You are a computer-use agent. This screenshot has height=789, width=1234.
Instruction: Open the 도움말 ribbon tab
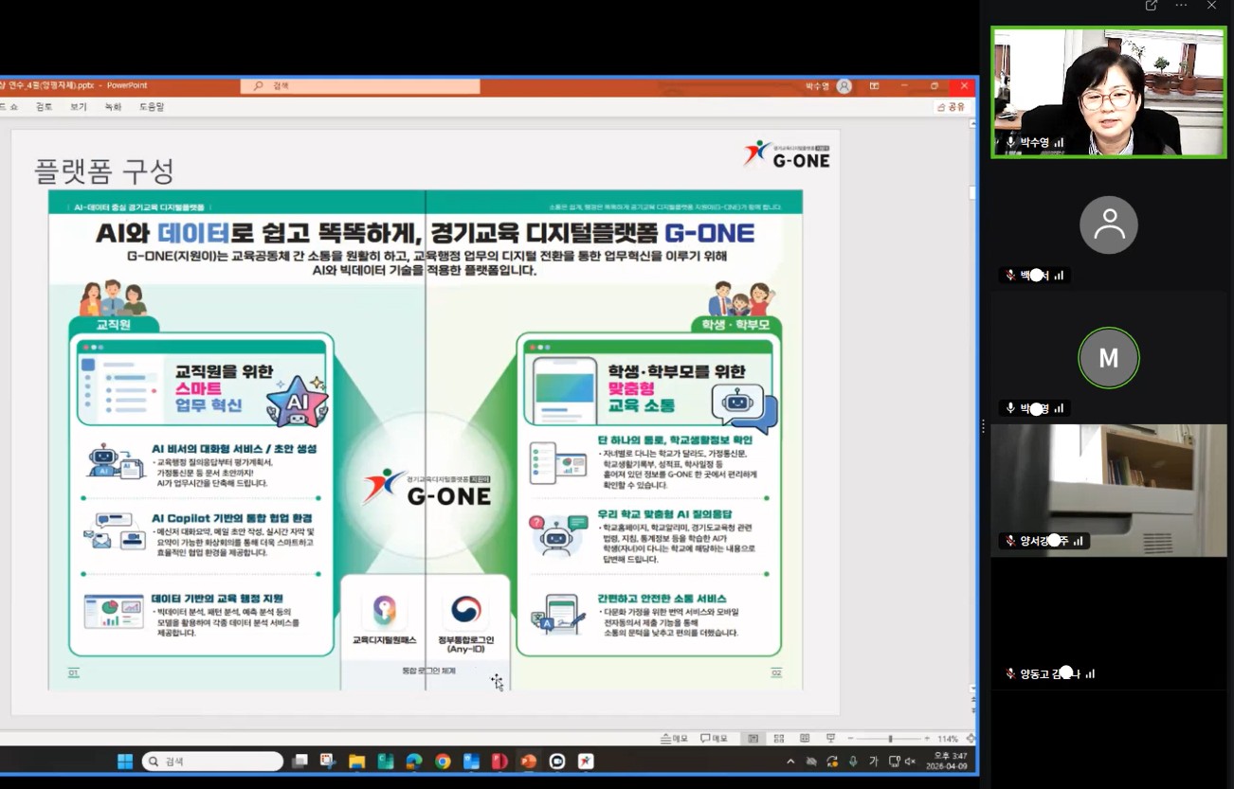tap(152, 107)
